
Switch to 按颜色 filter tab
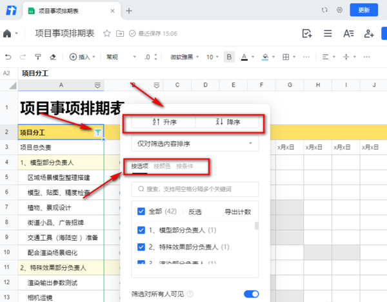coord(161,166)
